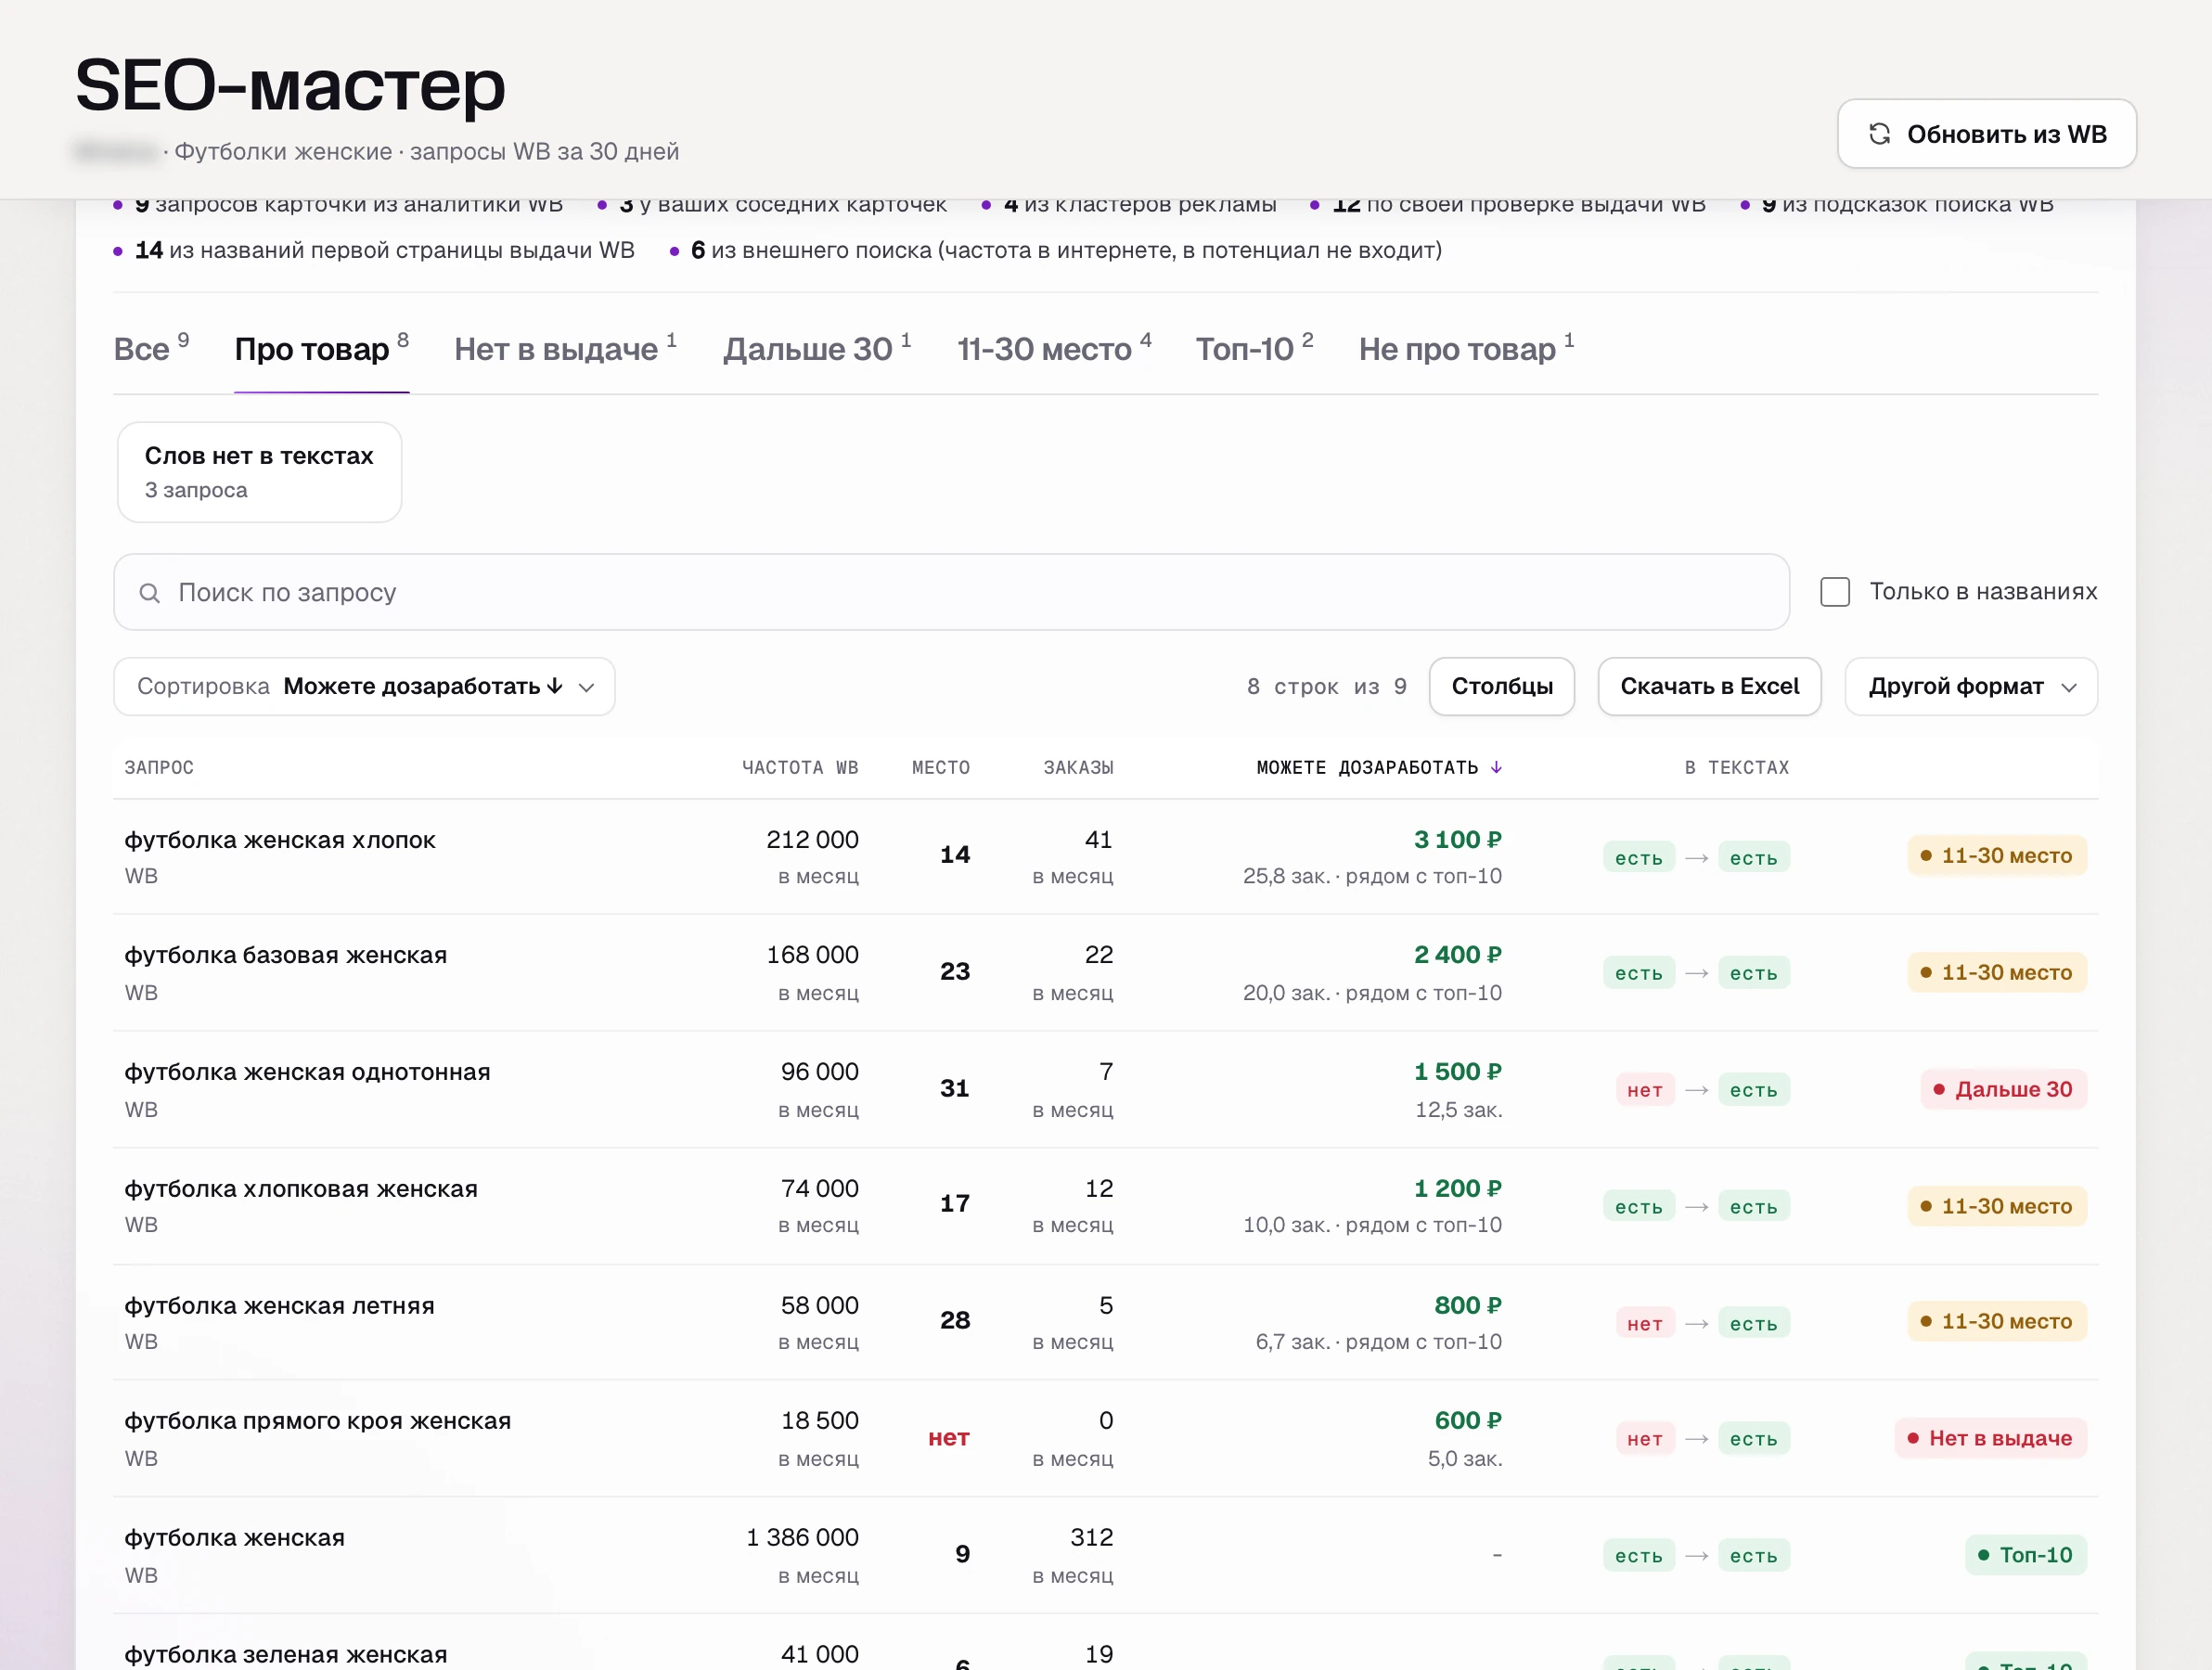Select row футболка женская летняя
Image resolution: width=2212 pixels, height=1670 pixels.
tap(1105, 1322)
